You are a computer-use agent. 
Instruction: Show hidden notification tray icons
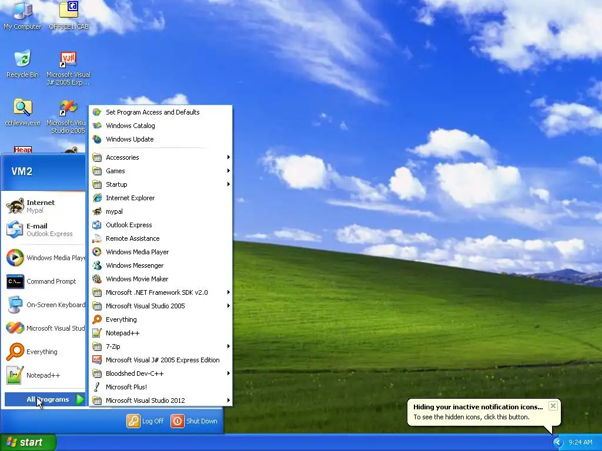point(558,443)
